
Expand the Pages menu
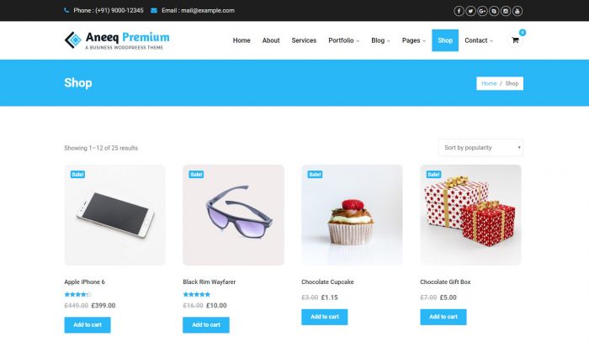click(414, 40)
